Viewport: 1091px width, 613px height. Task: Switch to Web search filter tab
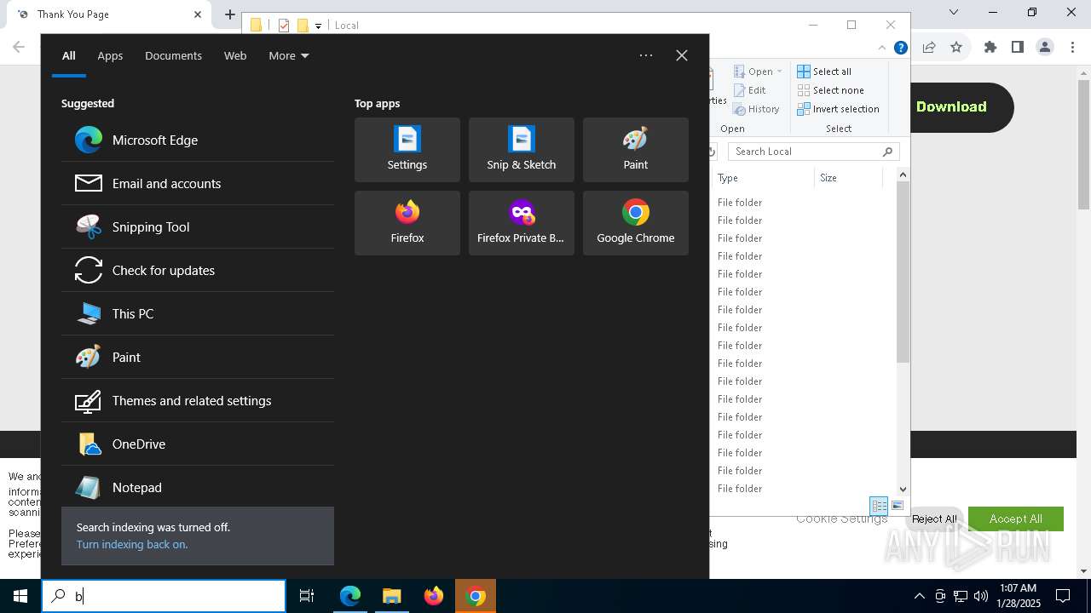point(235,55)
